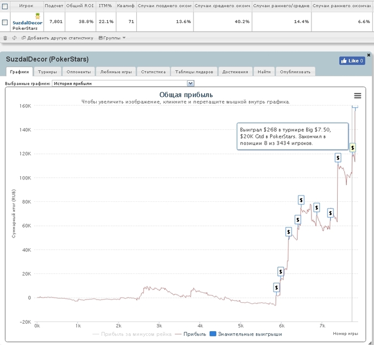Click the 'Общая прибыль' chart title
This screenshot has width=374, height=345.
(186, 95)
